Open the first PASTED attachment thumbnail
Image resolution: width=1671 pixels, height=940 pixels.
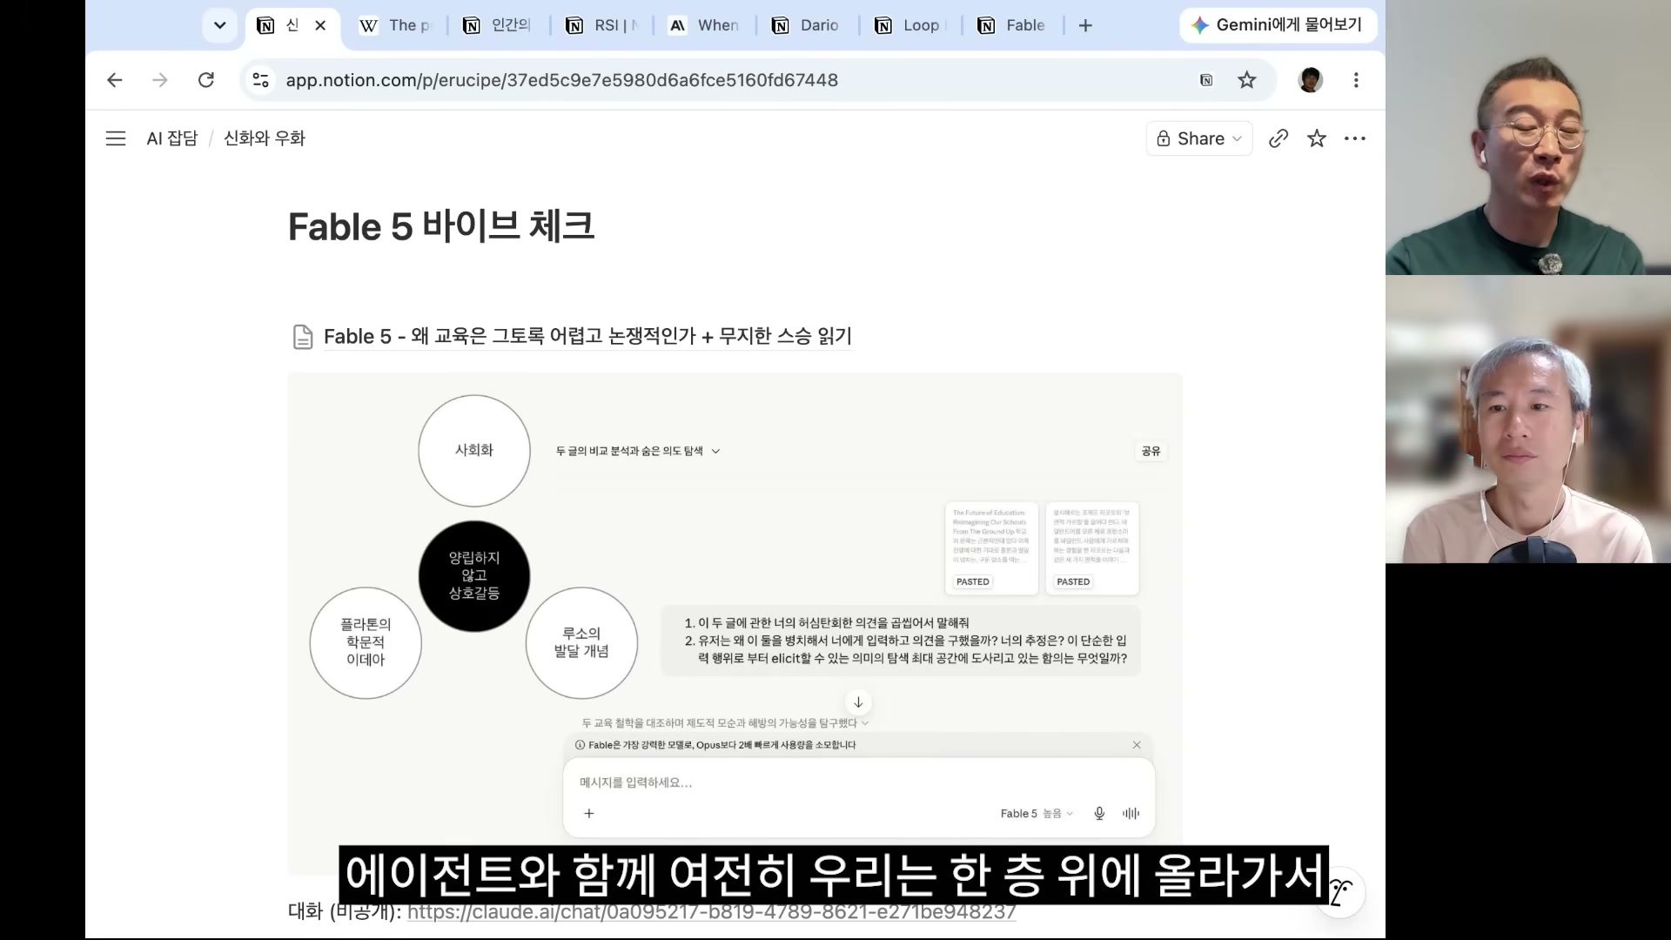click(x=991, y=547)
